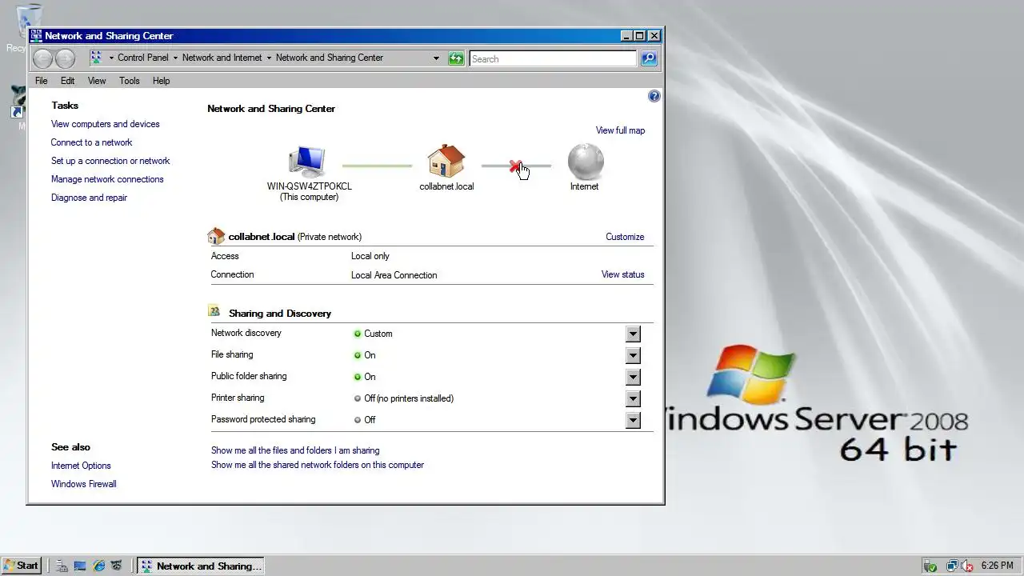Expand Password protected sharing settings arrow
Image resolution: width=1024 pixels, height=576 pixels.
633,420
